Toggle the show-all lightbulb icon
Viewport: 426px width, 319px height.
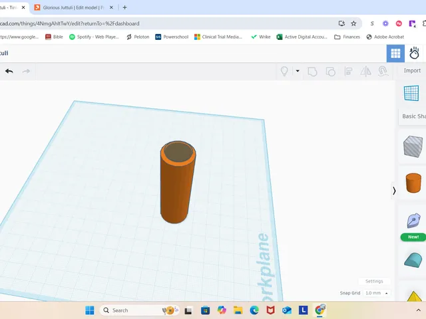pos(284,71)
